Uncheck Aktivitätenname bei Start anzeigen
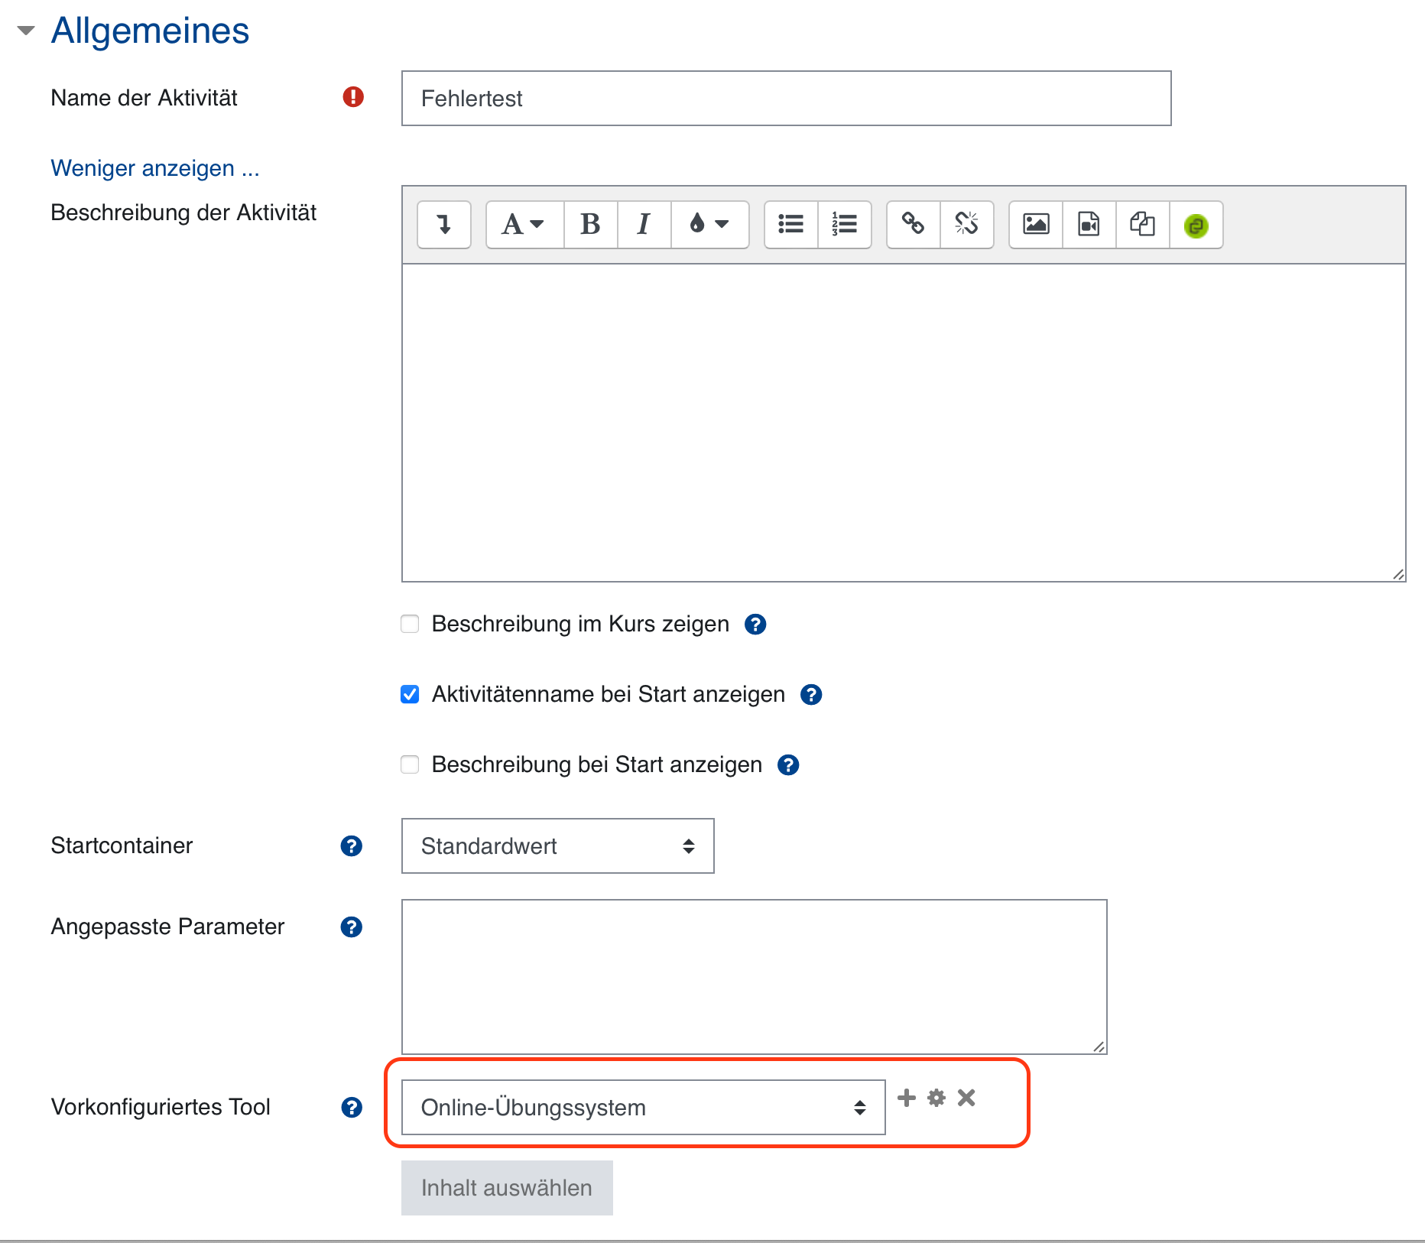The height and width of the screenshot is (1243, 1425). pos(410,694)
